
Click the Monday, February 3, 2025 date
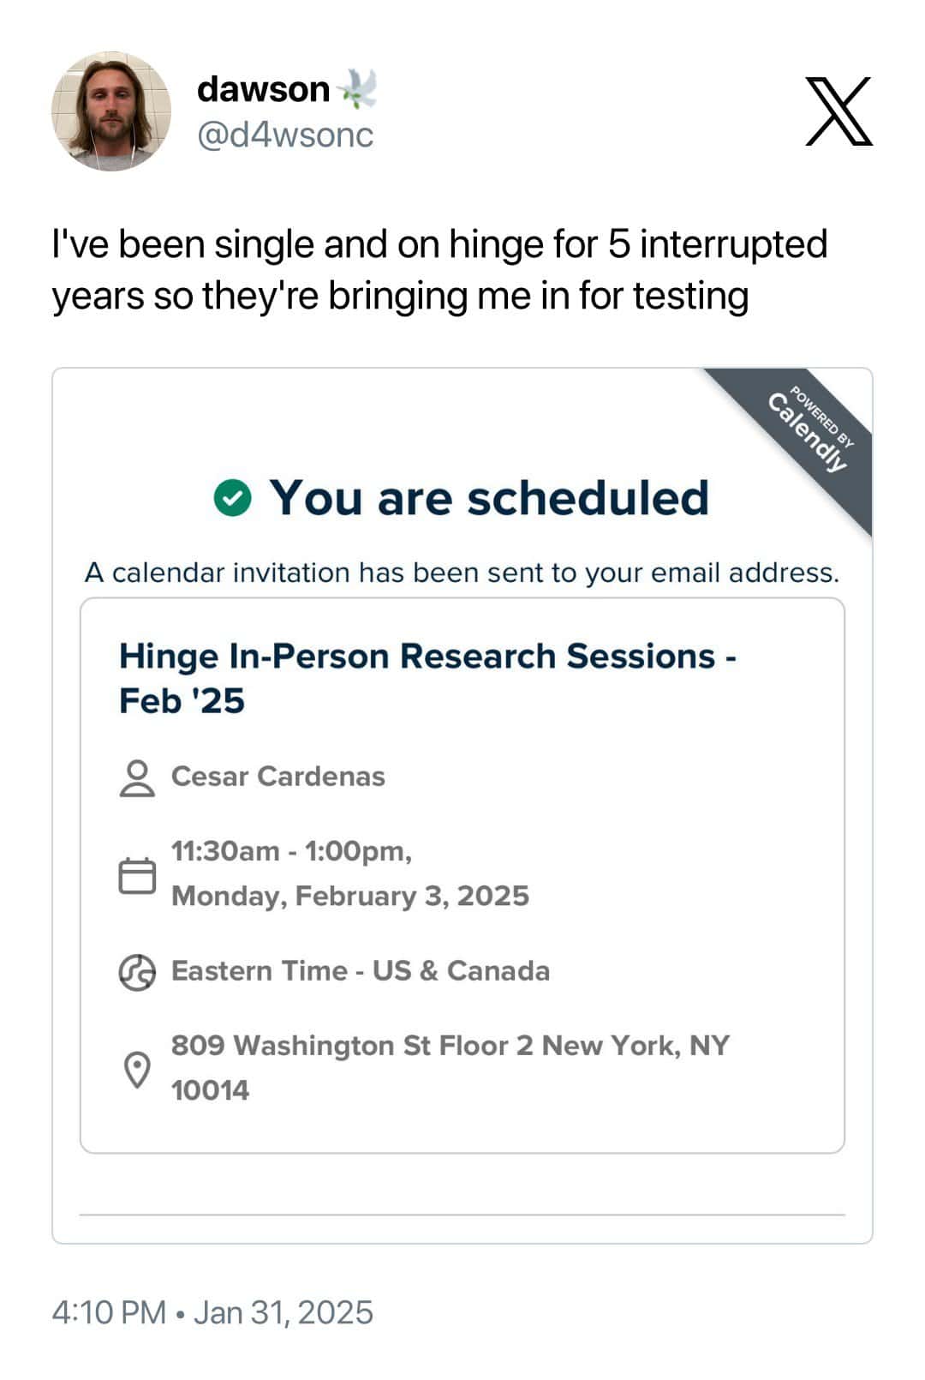(350, 896)
